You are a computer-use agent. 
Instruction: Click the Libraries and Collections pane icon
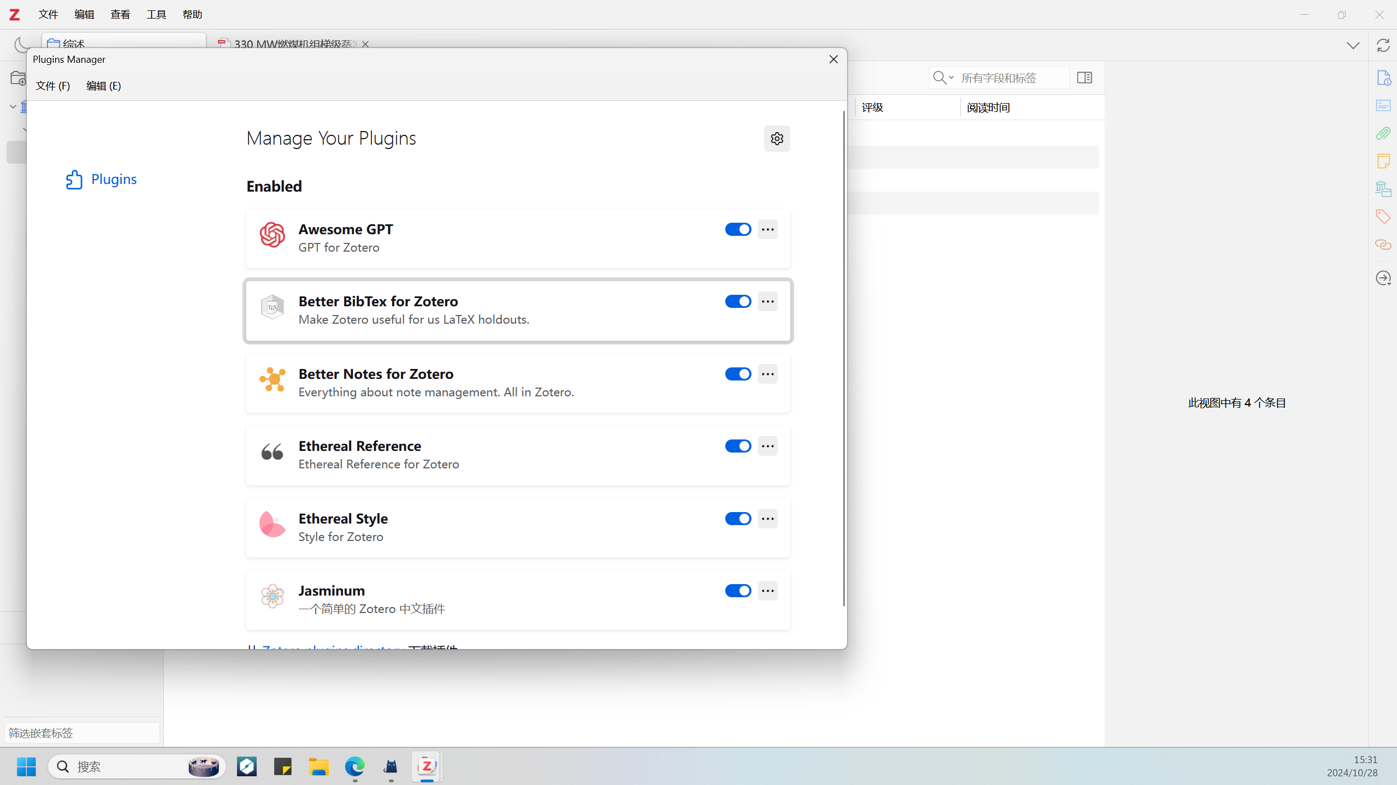[1383, 189]
